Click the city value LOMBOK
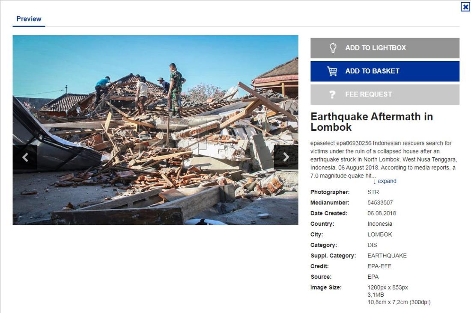This screenshot has height=313, width=471. coord(380,234)
